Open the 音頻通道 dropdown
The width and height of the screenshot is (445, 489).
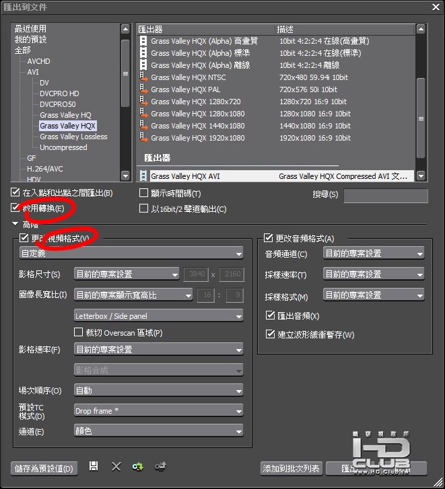(374, 253)
